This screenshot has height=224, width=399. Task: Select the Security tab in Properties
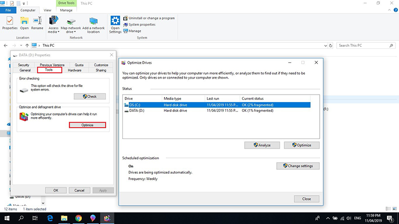coord(23,65)
